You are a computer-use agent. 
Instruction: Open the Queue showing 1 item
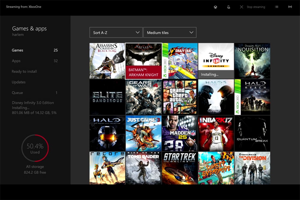[x=17, y=93]
